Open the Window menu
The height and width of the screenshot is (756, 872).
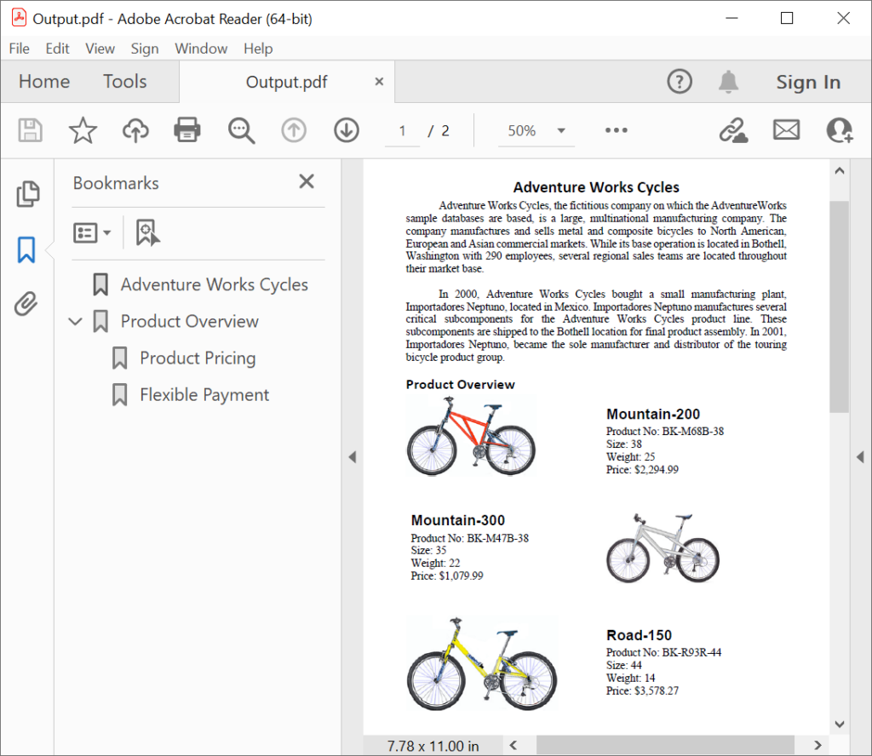tap(201, 49)
